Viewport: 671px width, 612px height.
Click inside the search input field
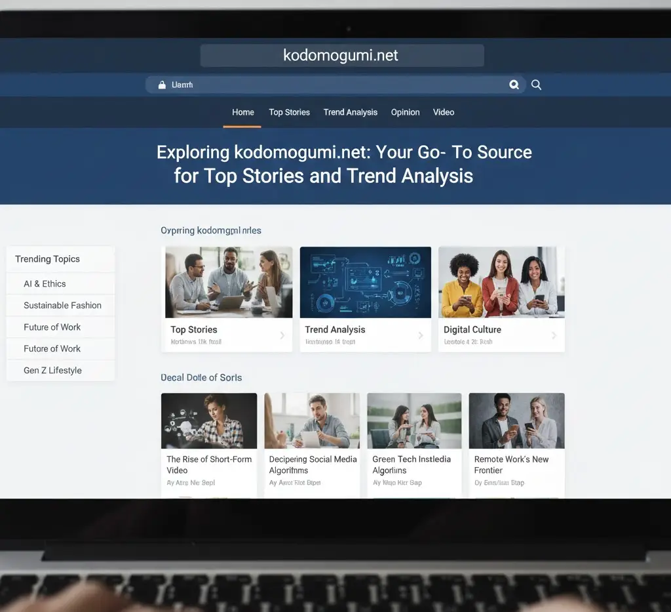point(295,85)
